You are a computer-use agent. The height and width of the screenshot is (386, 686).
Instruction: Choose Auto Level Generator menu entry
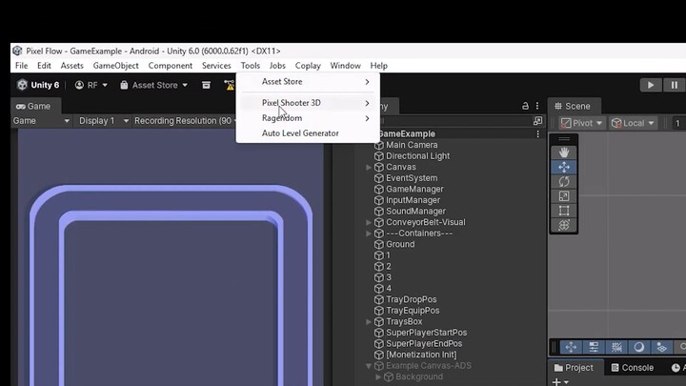click(308, 133)
